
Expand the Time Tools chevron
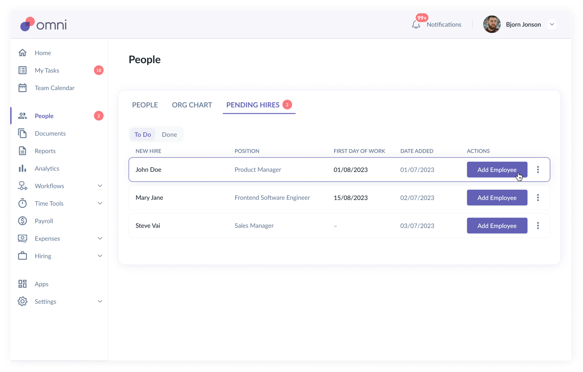(x=100, y=203)
